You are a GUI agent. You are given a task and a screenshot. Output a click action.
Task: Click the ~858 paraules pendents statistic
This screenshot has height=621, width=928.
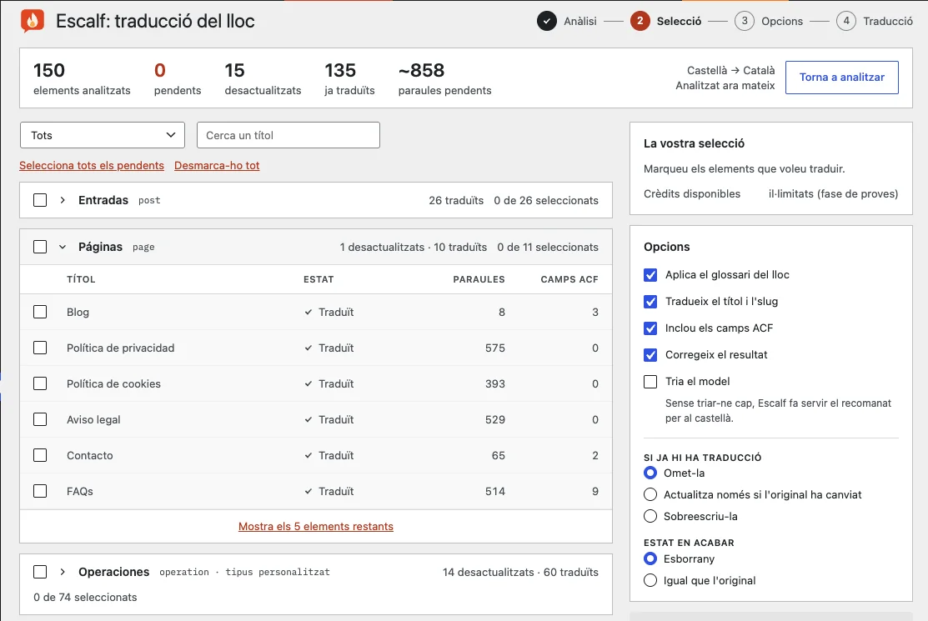[444, 78]
